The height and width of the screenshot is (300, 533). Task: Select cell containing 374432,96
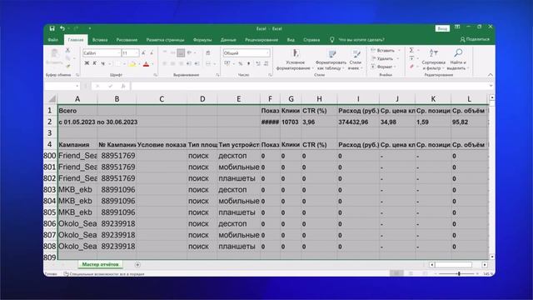pyautogui.click(x=358, y=122)
